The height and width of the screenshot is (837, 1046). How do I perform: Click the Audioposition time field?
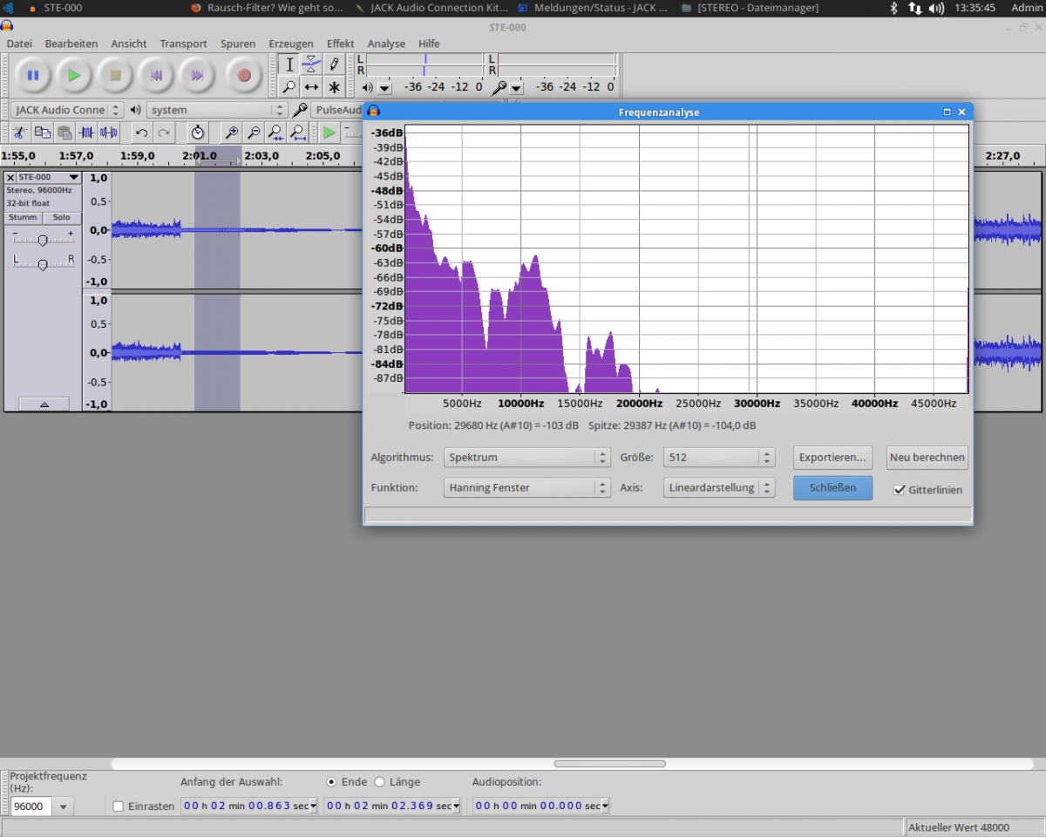point(540,806)
